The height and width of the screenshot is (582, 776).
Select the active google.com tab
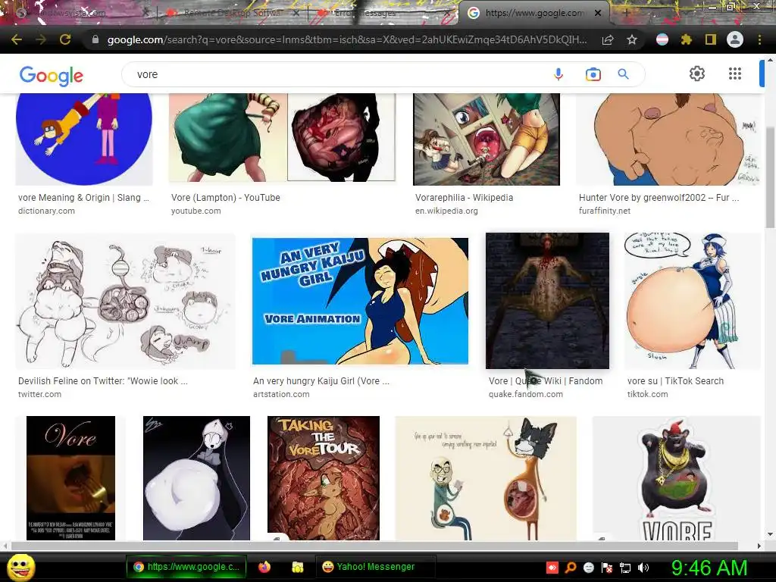(x=534, y=13)
